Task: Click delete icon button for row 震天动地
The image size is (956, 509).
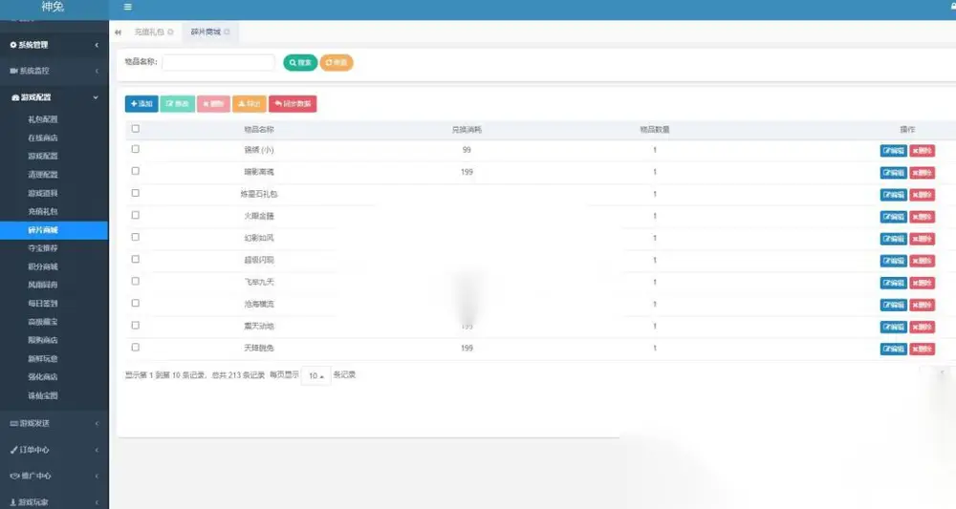Action: (x=922, y=327)
